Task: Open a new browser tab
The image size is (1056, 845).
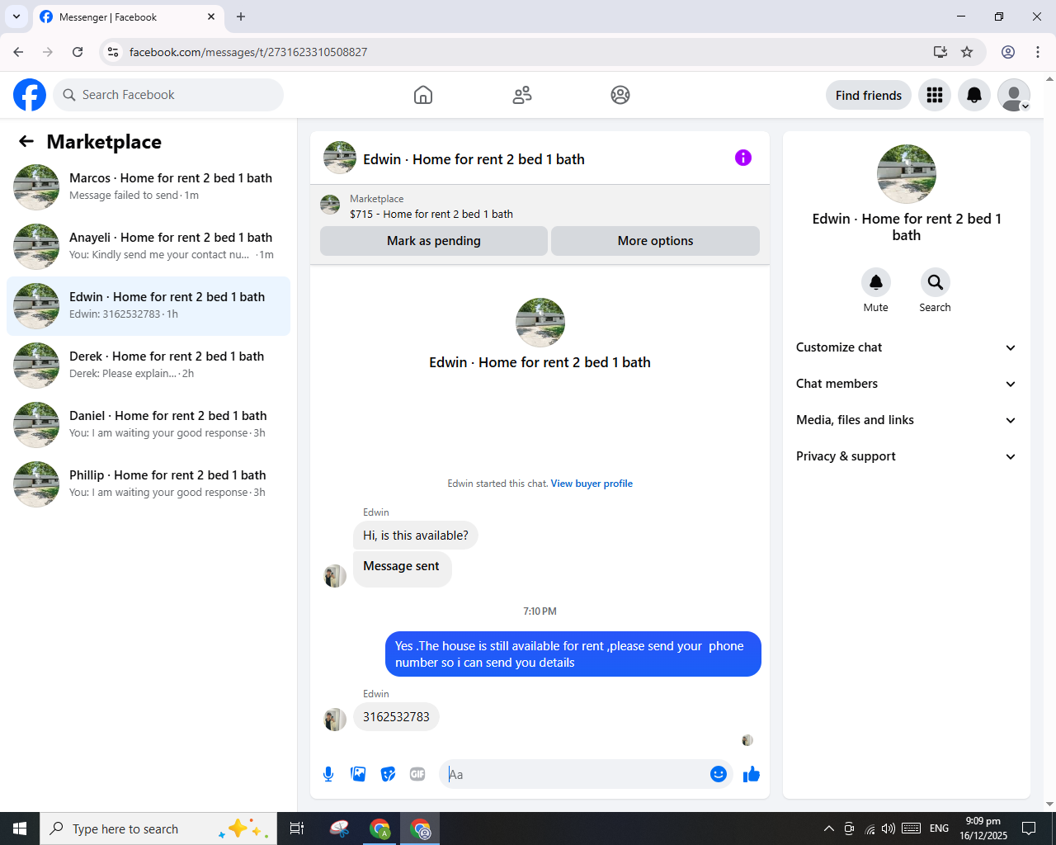Action: [241, 17]
